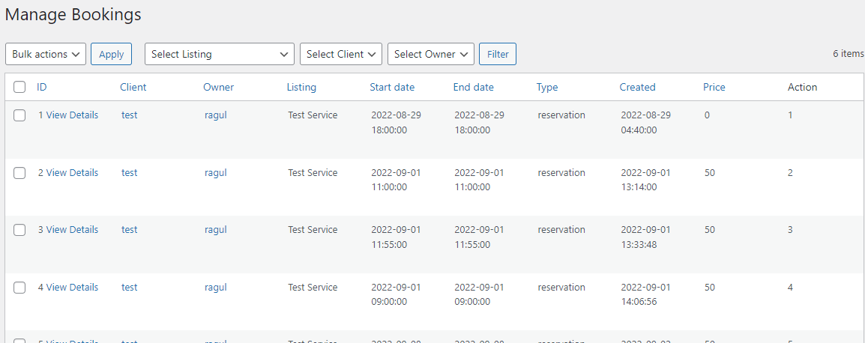Check the checkbox for booking 1
This screenshot has height=343, width=865.
click(19, 115)
